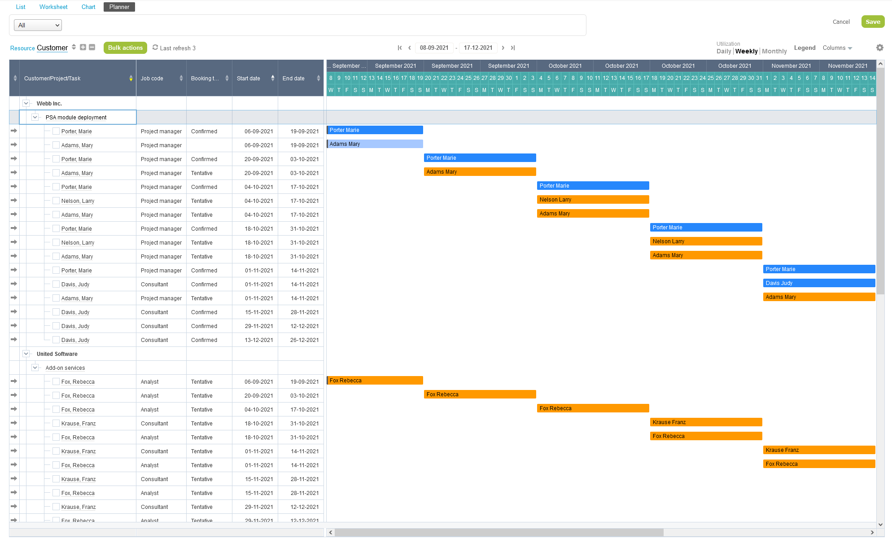This screenshot has height=543, width=892.
Task: Click the navigate to first page icon
Action: (399, 48)
